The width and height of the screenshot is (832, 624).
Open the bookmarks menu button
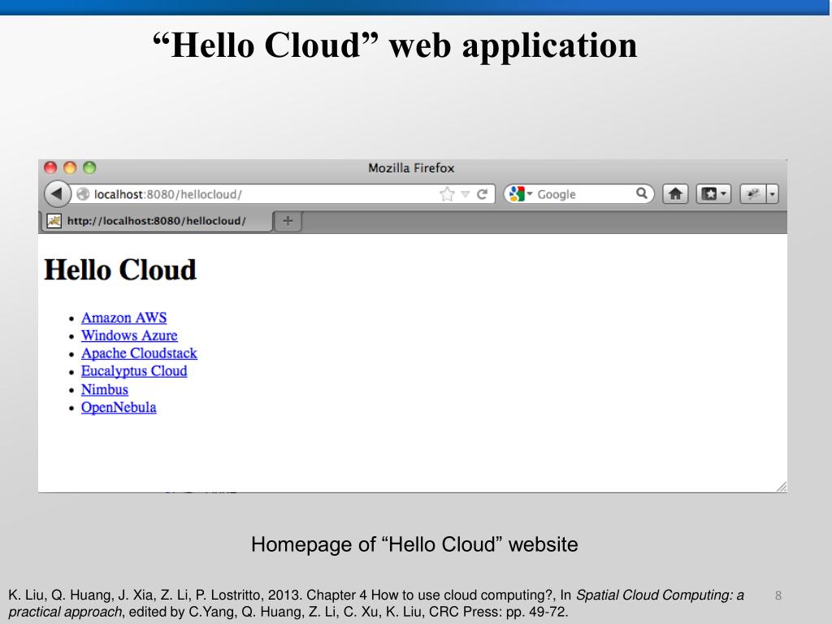[713, 194]
